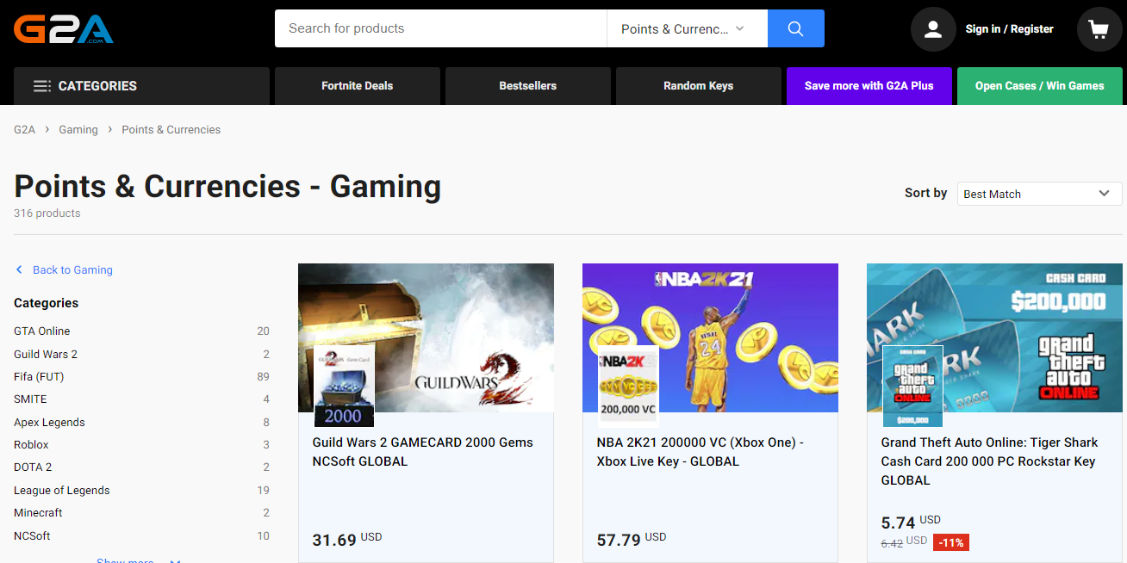Open Grand Theft Auto Online Tiger Shark title
The width and height of the screenshot is (1127, 563).
tap(989, 461)
